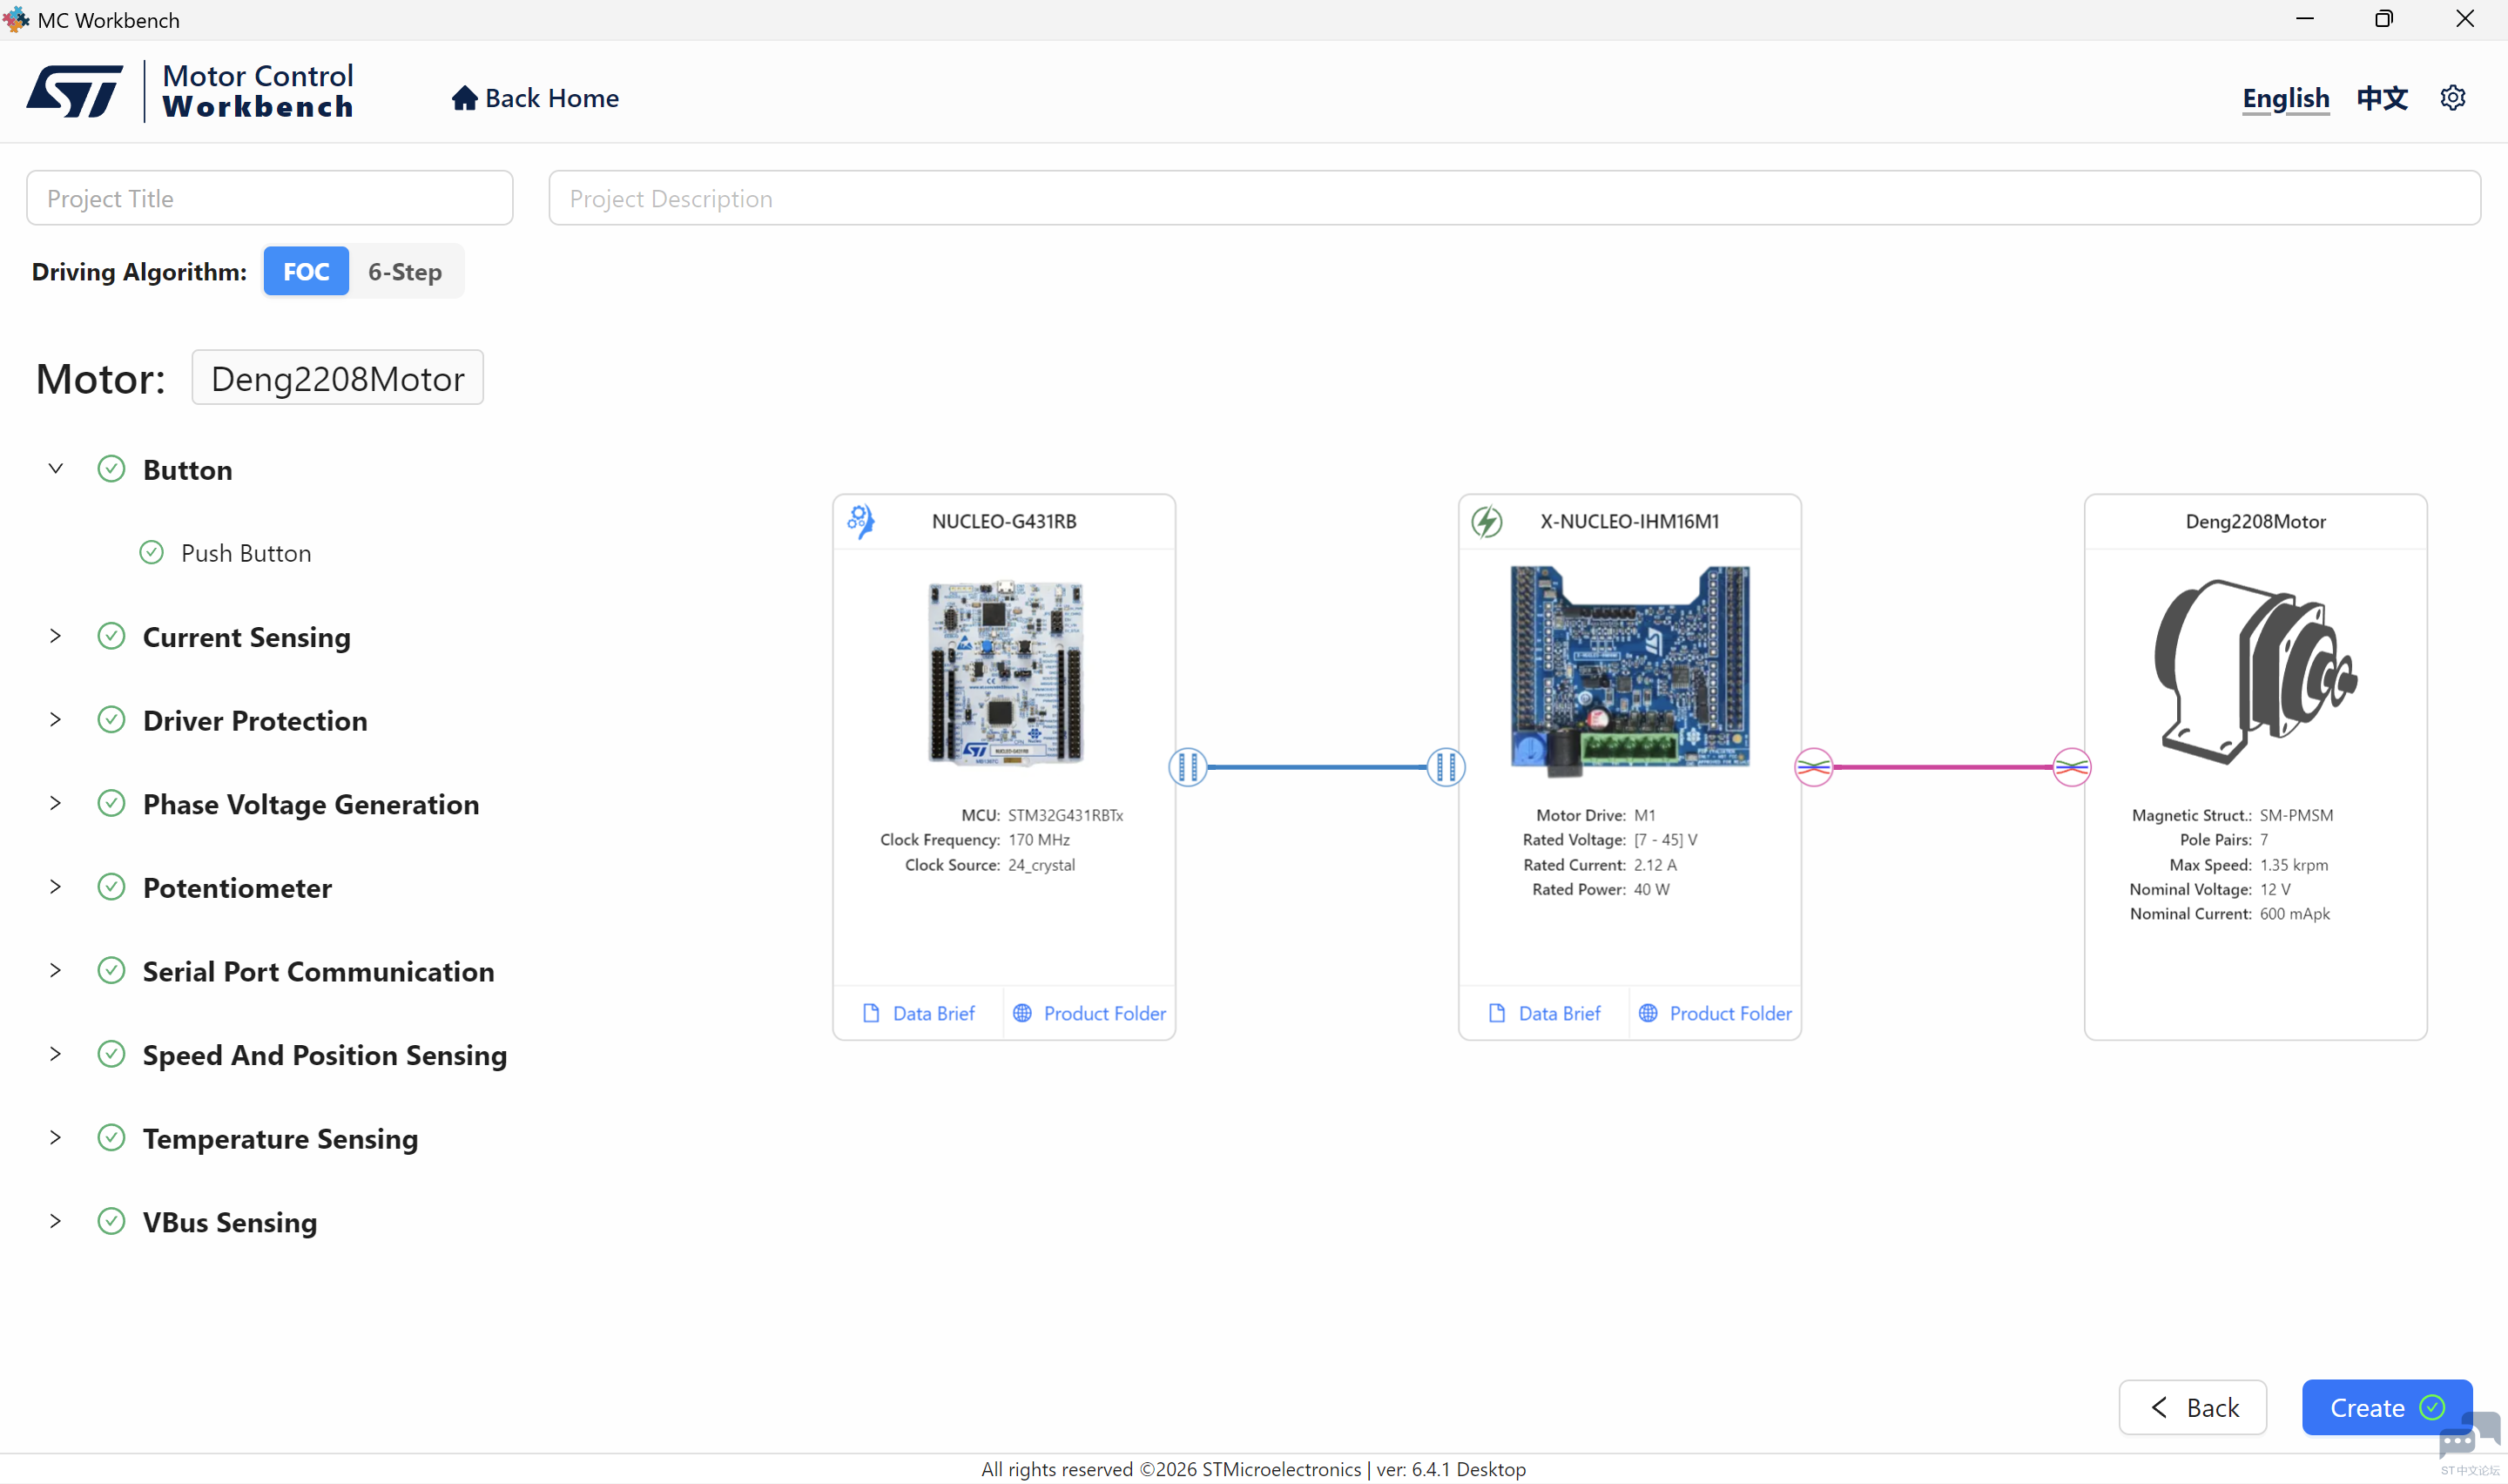This screenshot has width=2508, height=1484.
Task: Click the MC Workbench icon in the title bar
Action: coord(16,19)
